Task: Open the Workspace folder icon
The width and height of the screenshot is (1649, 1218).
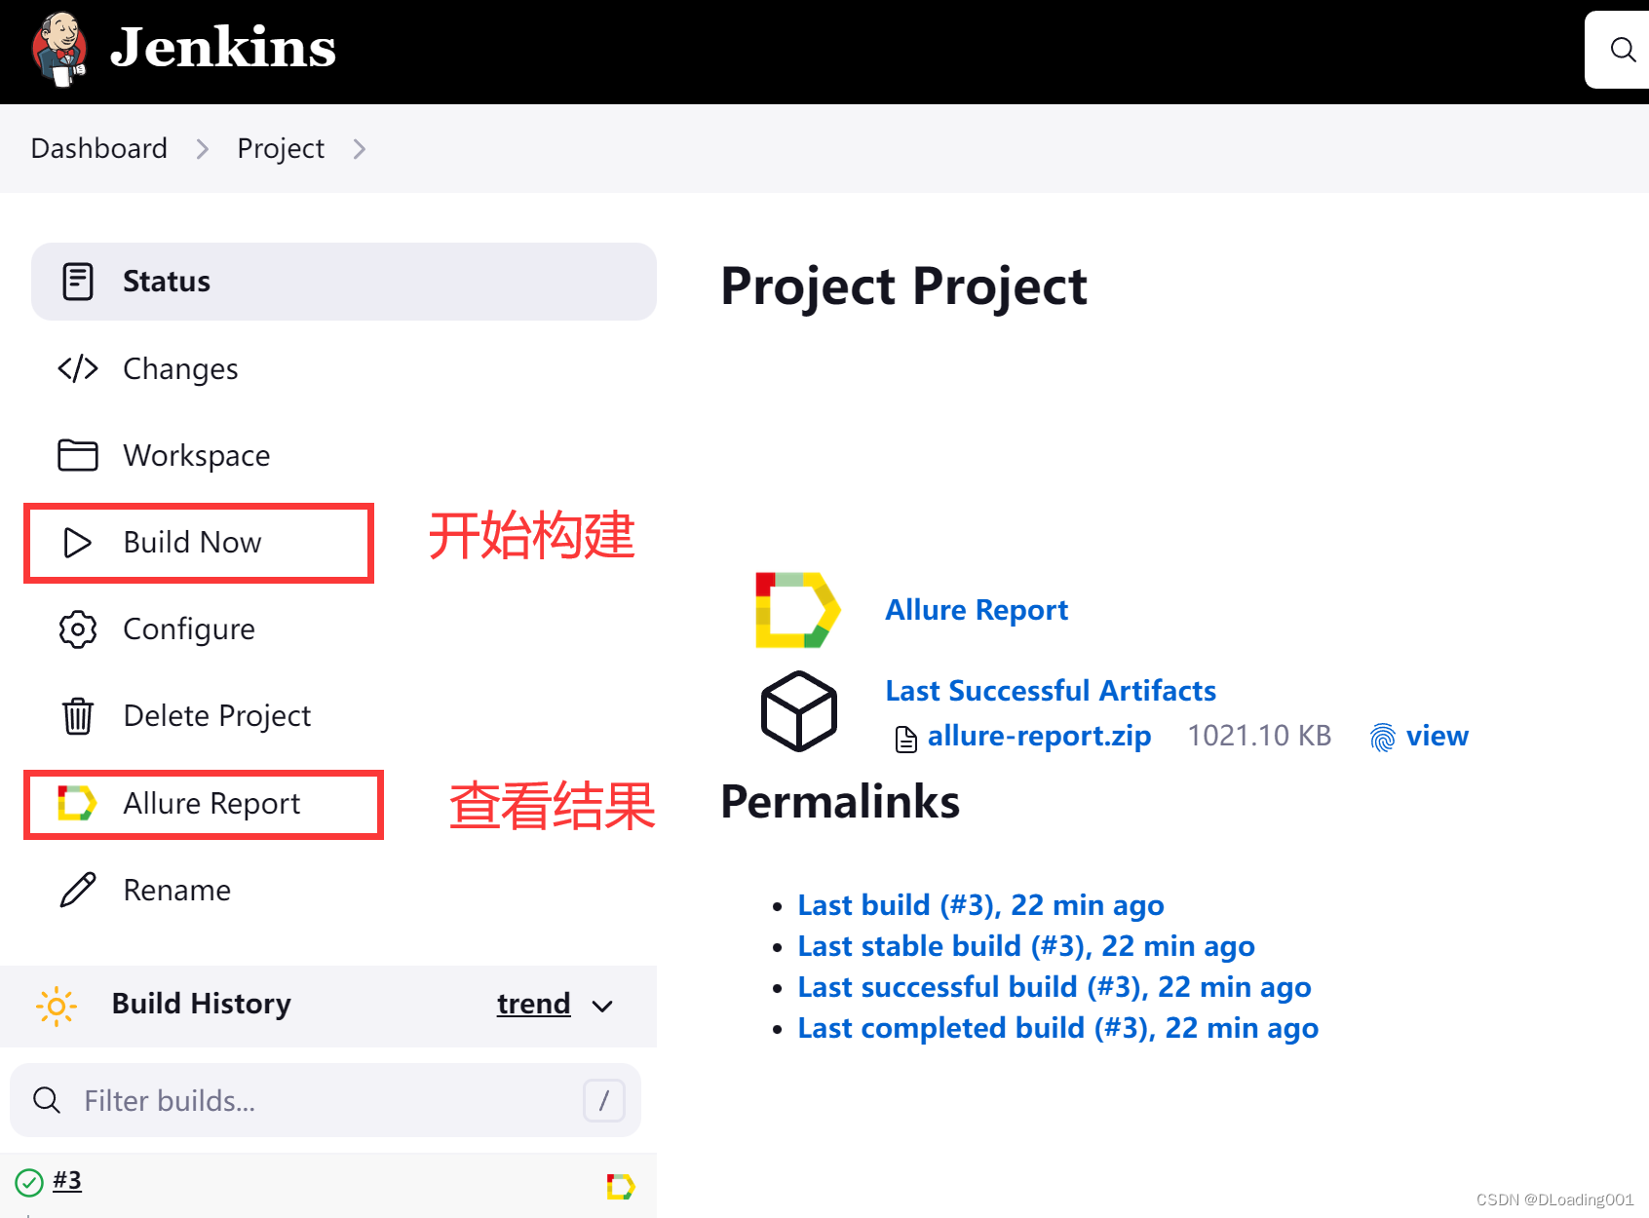Action: pyautogui.click(x=78, y=455)
